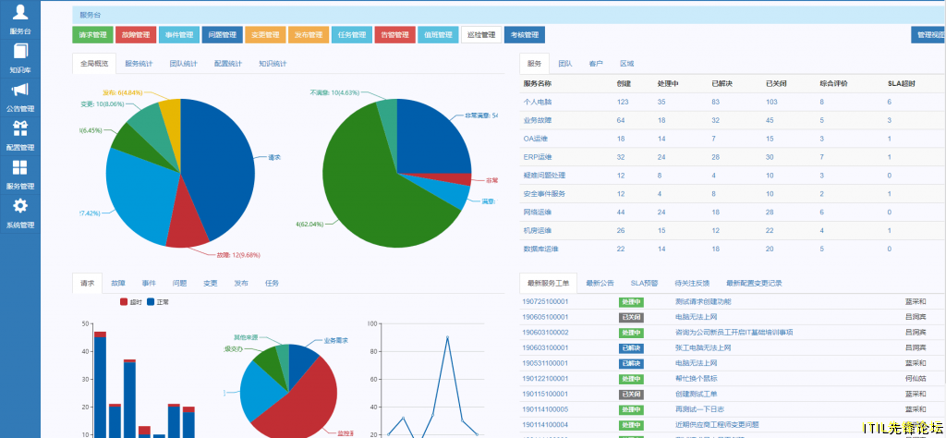Open the 配置管理 gift box icon

pos(20,128)
